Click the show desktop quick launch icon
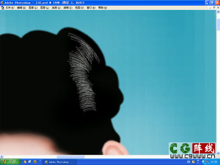 [30, 162]
